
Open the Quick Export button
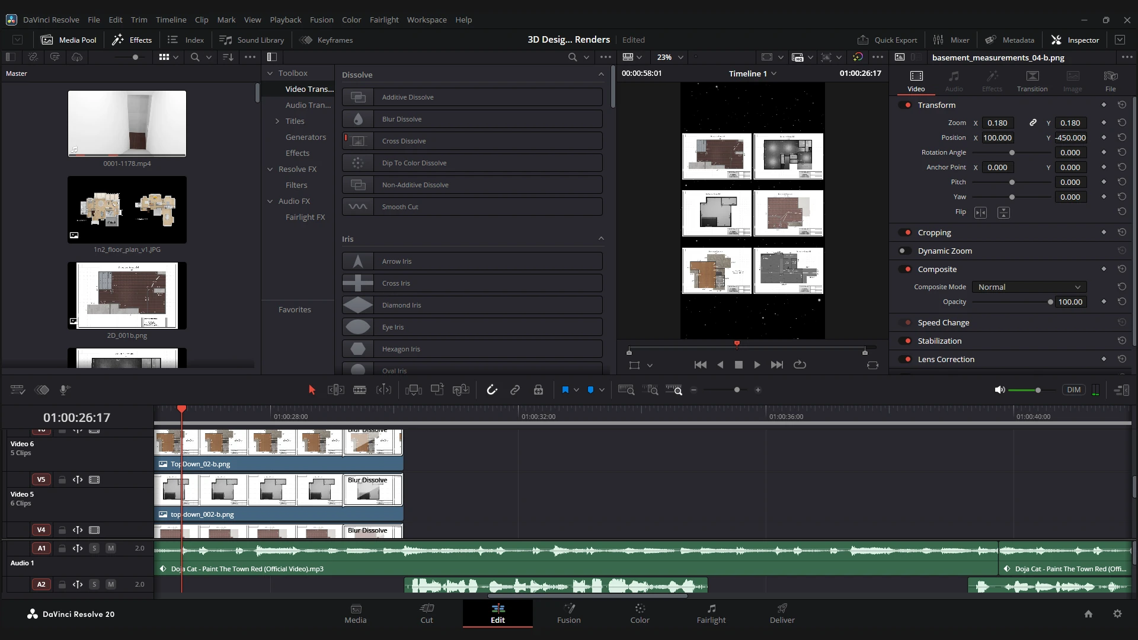(887, 40)
